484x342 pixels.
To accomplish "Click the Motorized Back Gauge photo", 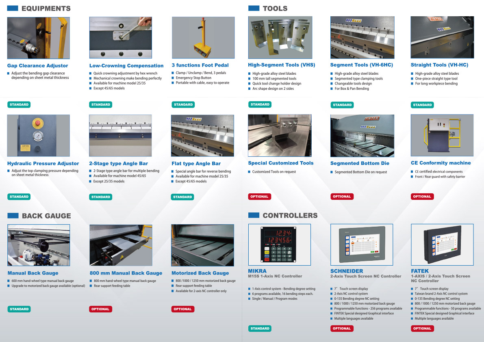I will click(202, 245).
